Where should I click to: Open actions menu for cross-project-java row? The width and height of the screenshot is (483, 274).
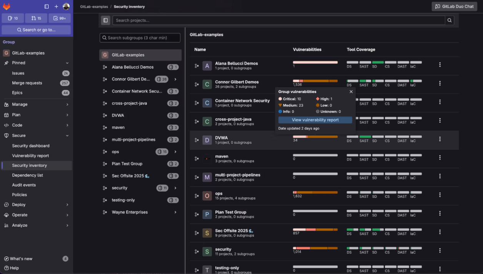(440, 120)
